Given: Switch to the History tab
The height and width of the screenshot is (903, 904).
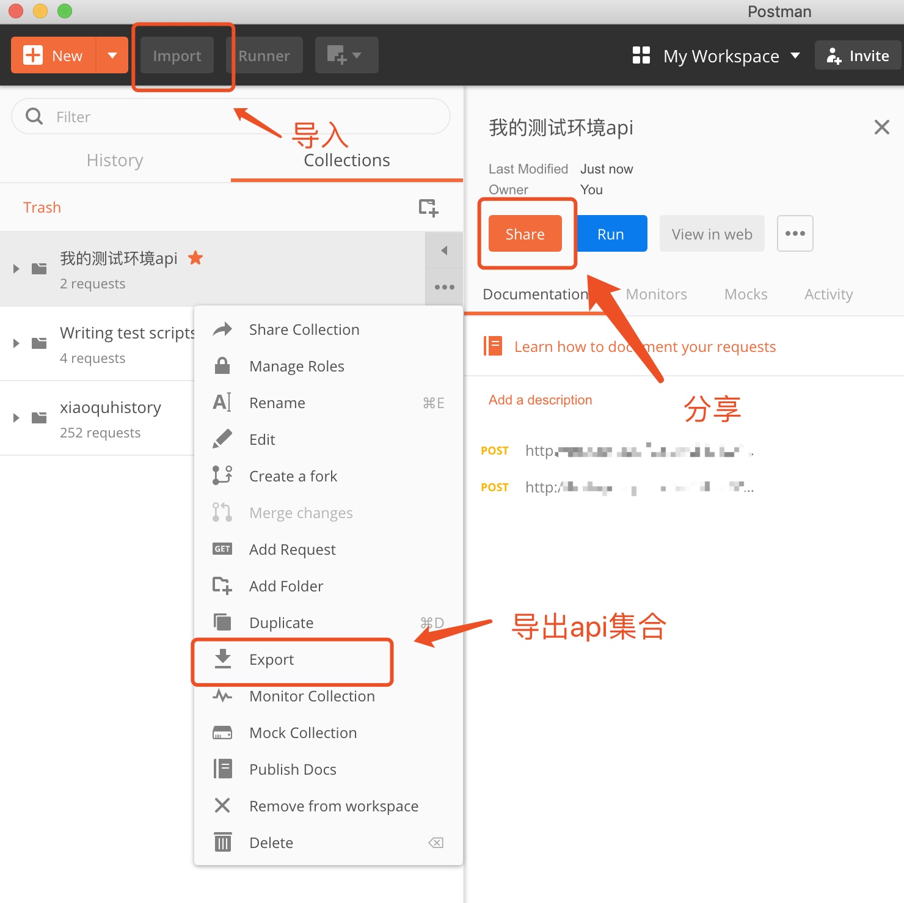Looking at the screenshot, I should 115,160.
